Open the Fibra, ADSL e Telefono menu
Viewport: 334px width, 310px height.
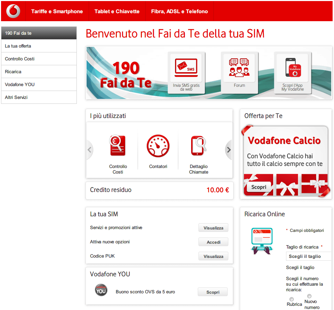179,11
